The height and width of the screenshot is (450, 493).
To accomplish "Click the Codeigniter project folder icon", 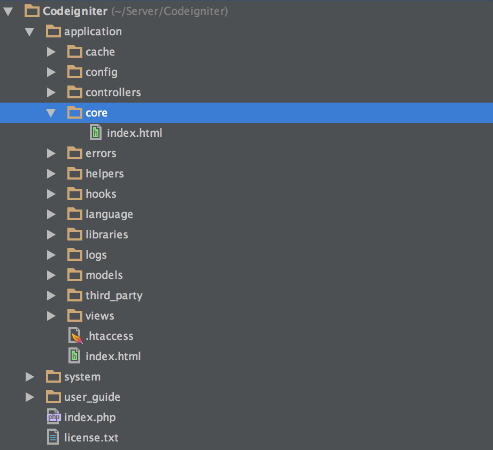I will coord(32,11).
